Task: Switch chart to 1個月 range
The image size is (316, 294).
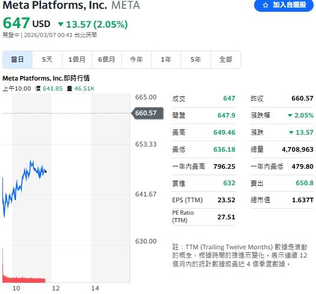Action: point(77,59)
